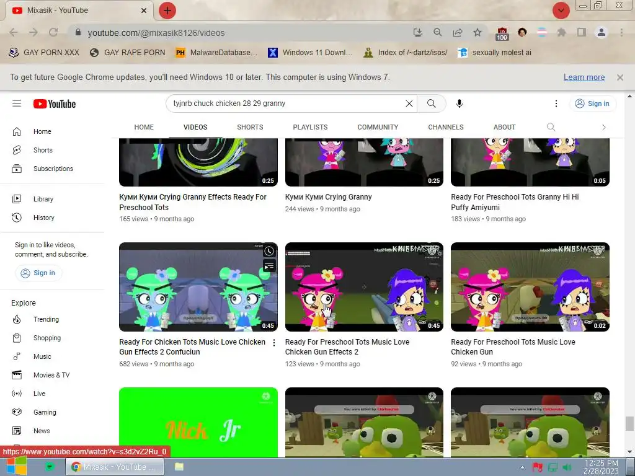Open a new browser tab

(167, 11)
